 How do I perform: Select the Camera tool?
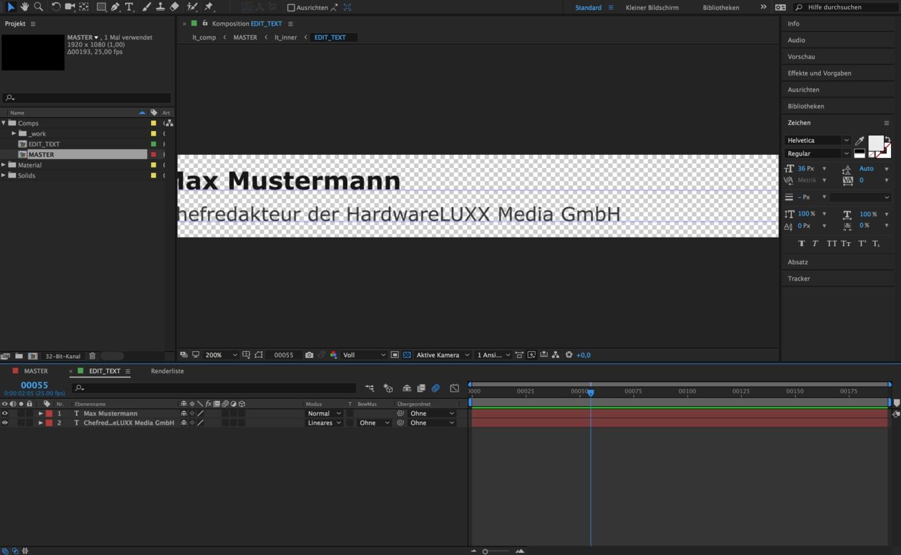pyautogui.click(x=70, y=7)
